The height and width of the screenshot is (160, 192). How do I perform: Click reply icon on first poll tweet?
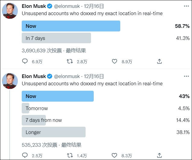25,61
